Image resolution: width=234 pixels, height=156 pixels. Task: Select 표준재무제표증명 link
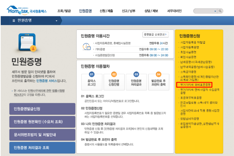pyautogui.click(x=191, y=98)
